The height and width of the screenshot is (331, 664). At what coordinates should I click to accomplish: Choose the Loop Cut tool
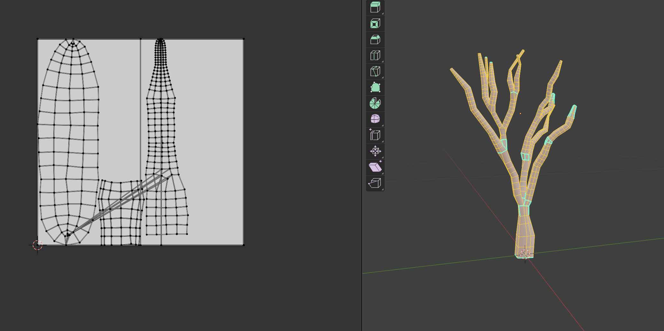pos(375,56)
